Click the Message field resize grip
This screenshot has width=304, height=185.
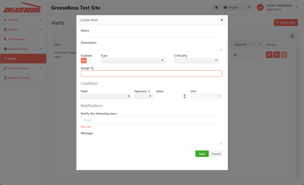pyautogui.click(x=221, y=143)
